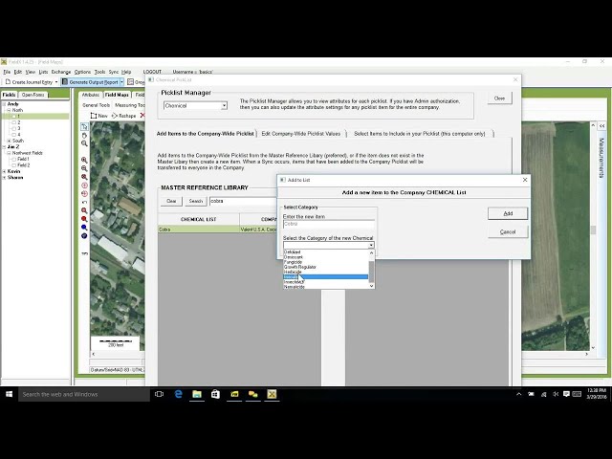The image size is (612, 459).
Task: Click the volume icon in system tray
Action: coord(555,394)
